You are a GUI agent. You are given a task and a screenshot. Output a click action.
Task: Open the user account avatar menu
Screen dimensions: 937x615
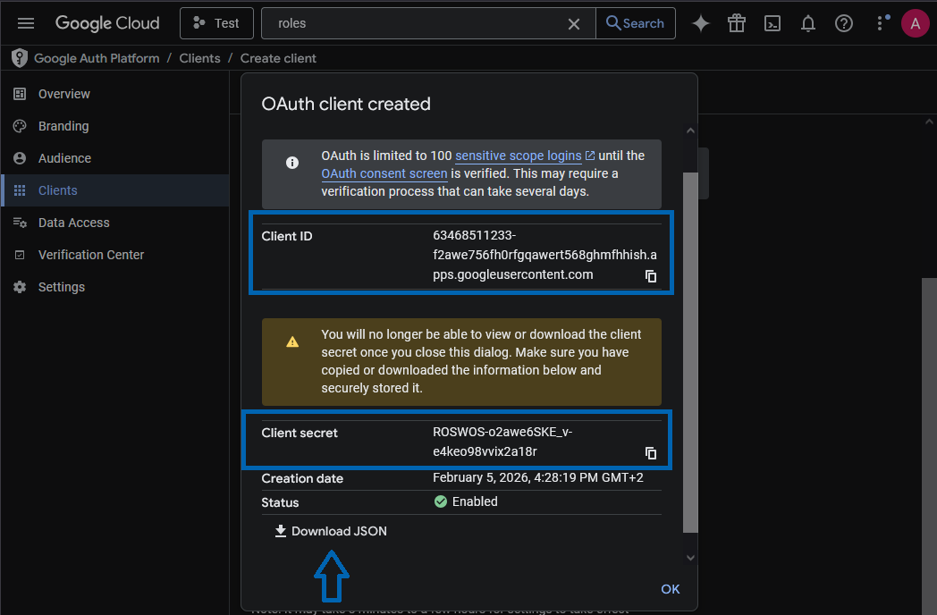coord(915,24)
